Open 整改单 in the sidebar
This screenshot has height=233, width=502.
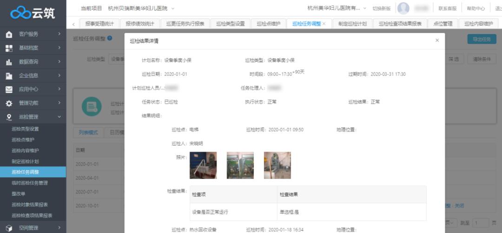click(x=19, y=193)
